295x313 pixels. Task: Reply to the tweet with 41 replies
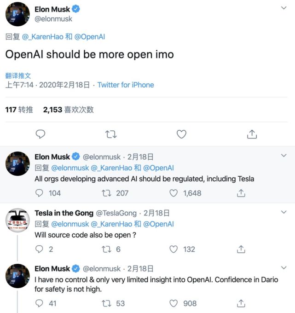pyautogui.click(x=40, y=303)
